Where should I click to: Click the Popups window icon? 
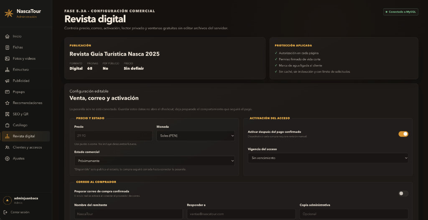tap(8, 92)
